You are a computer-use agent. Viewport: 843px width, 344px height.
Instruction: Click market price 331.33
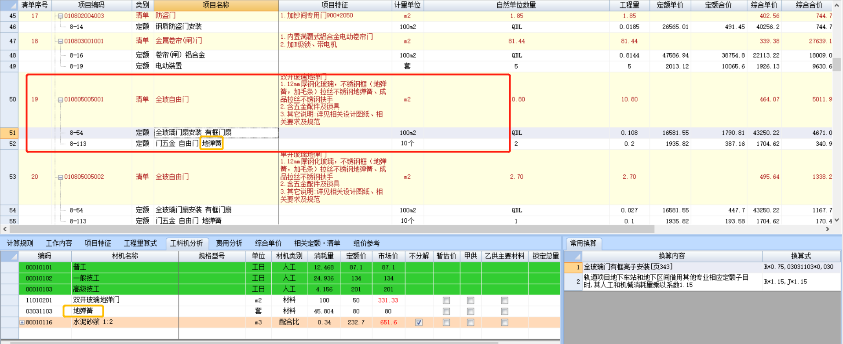coord(388,301)
